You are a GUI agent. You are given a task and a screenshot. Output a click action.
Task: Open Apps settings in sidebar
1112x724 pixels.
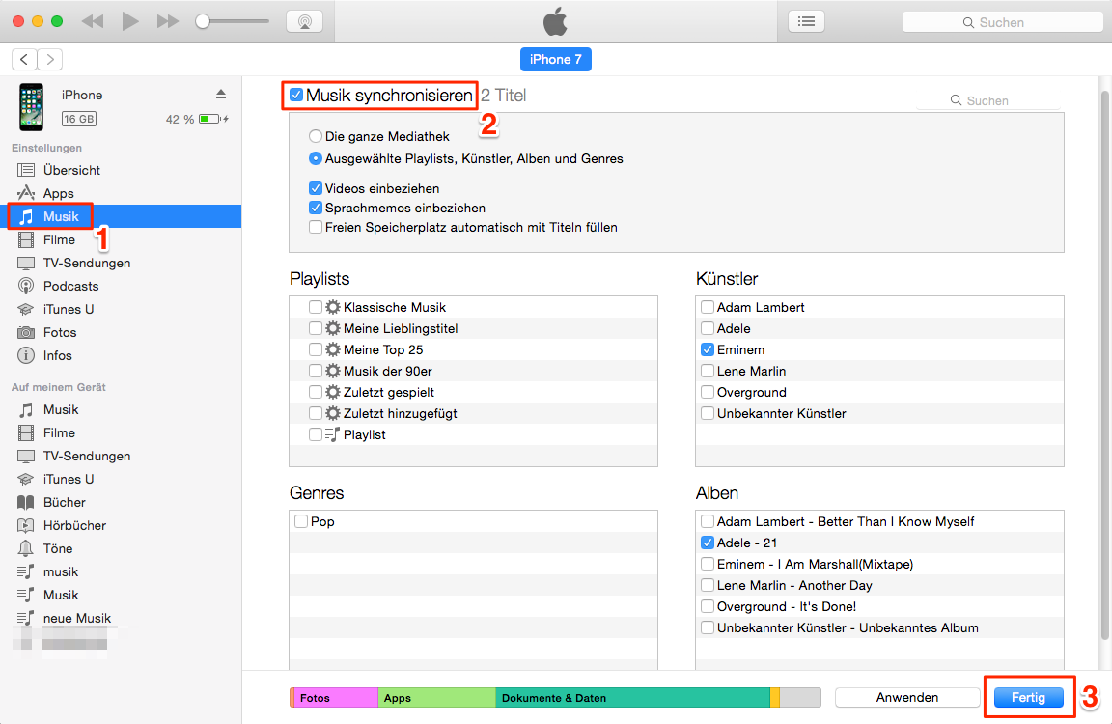coord(58,193)
